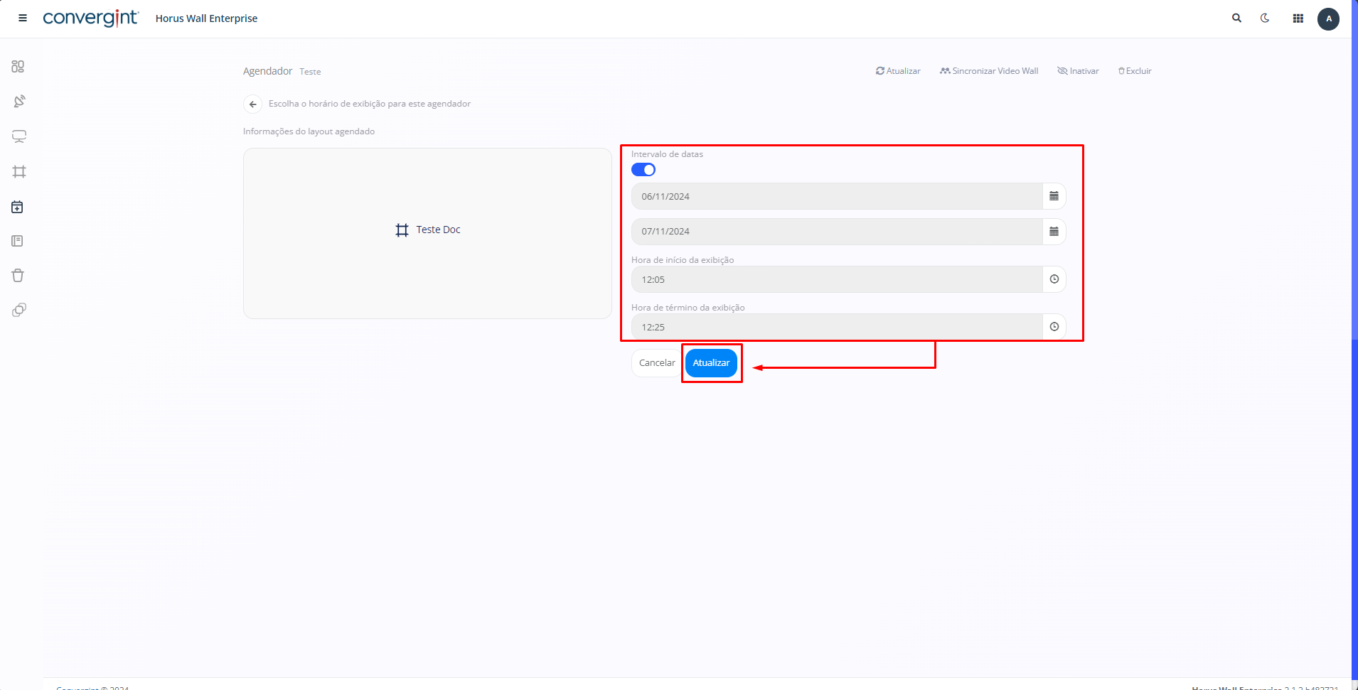Click Inativar to deactivate scheduler
The image size is (1358, 690).
click(1078, 71)
